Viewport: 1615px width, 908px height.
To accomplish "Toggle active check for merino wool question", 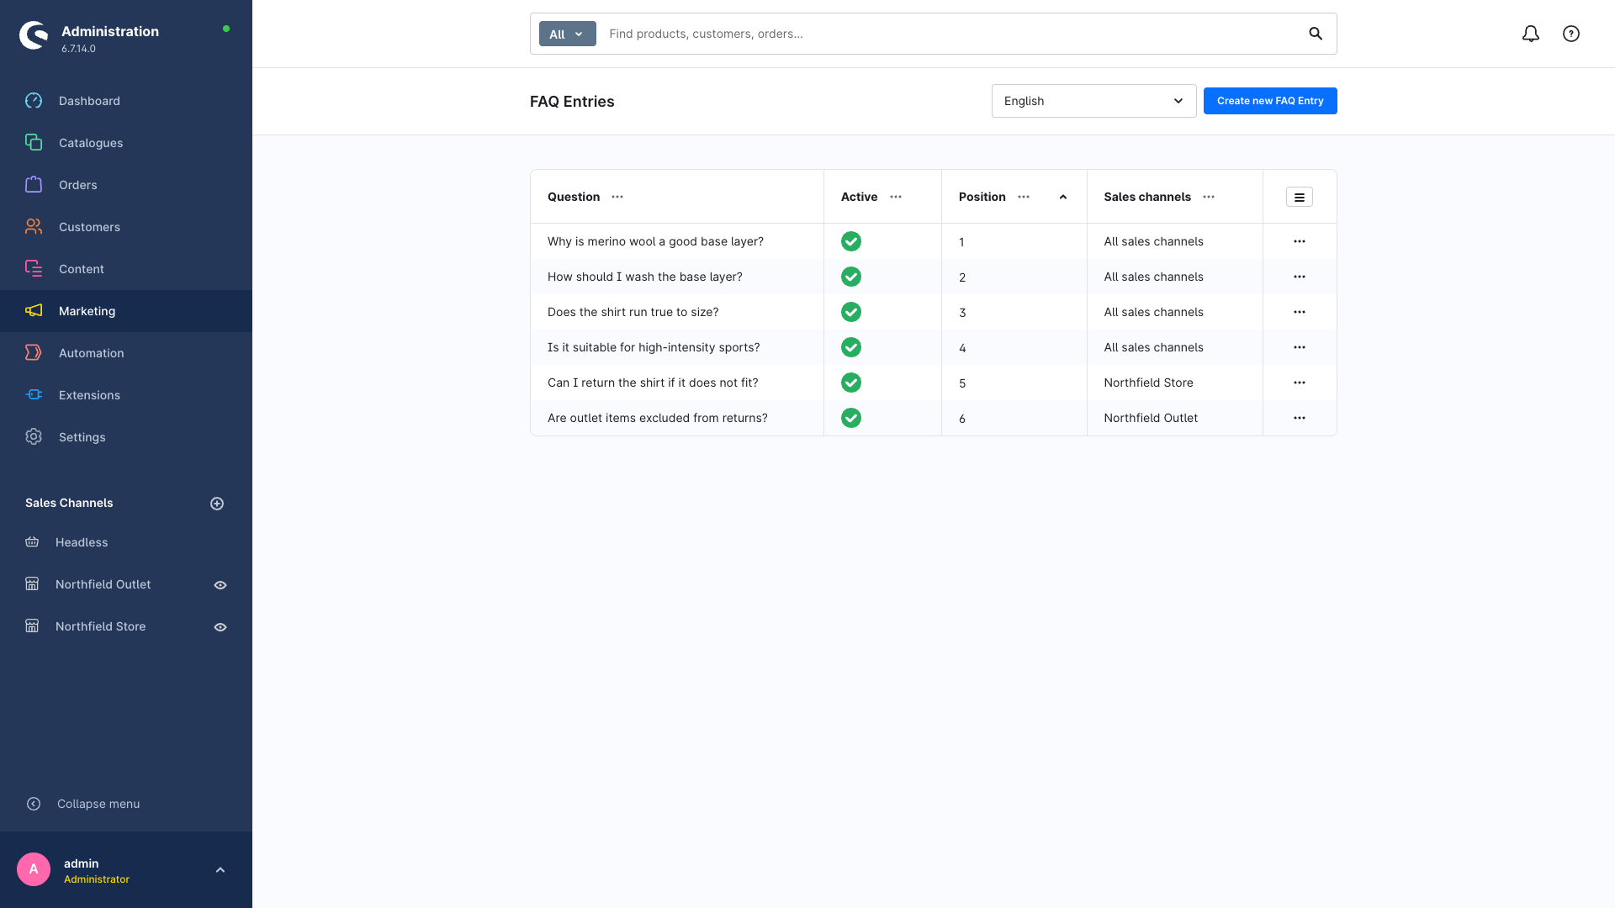I will pos(851,241).
